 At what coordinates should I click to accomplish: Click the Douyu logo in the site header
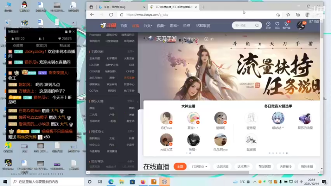click(x=108, y=26)
